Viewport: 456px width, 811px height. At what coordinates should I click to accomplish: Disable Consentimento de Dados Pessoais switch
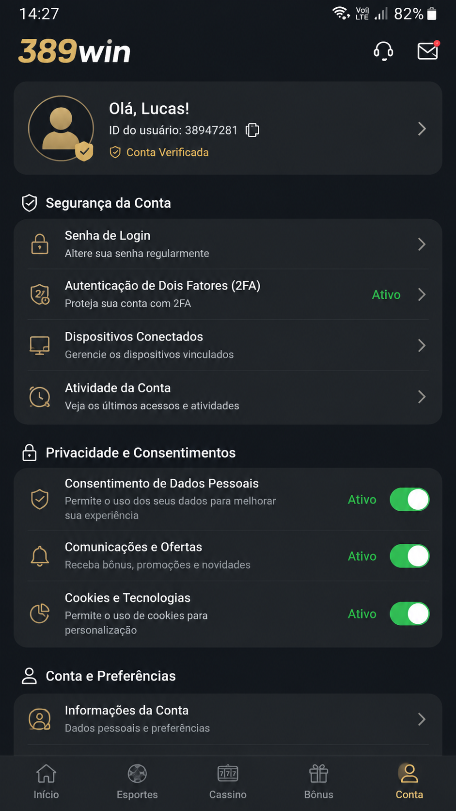[409, 500]
